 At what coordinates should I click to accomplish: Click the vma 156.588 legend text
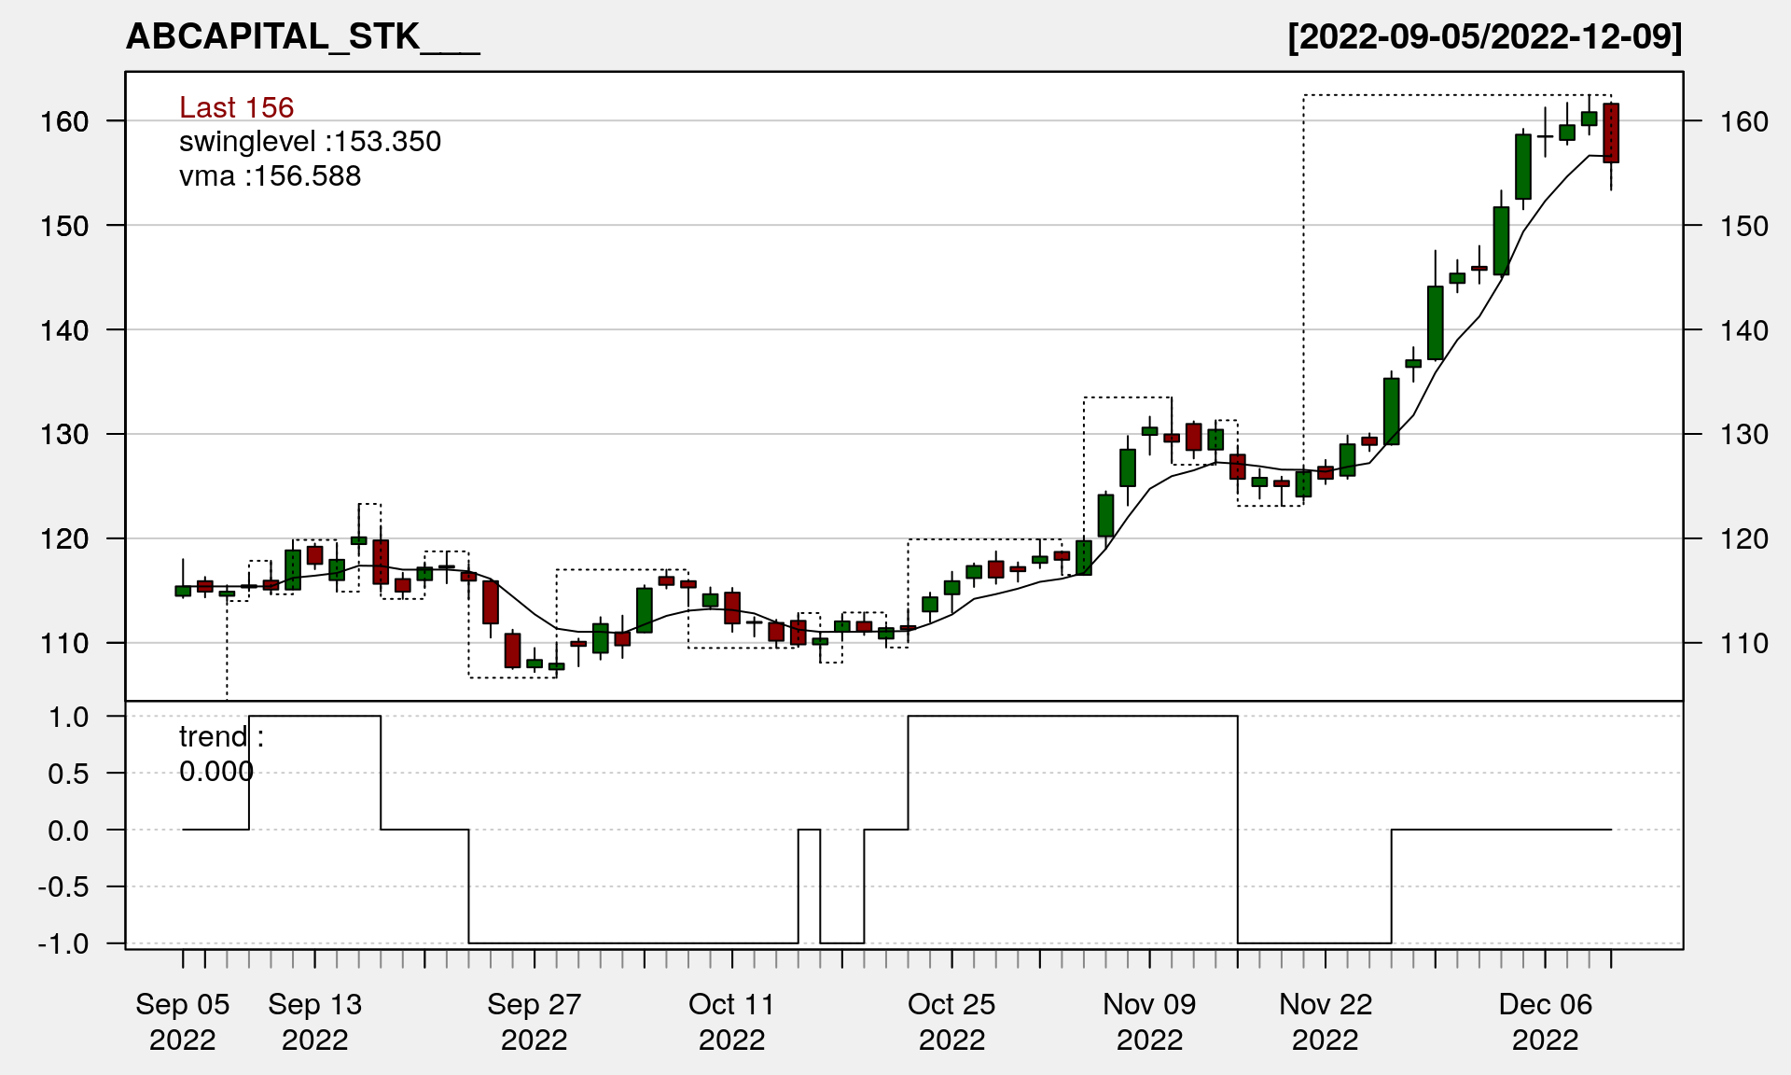(x=270, y=176)
